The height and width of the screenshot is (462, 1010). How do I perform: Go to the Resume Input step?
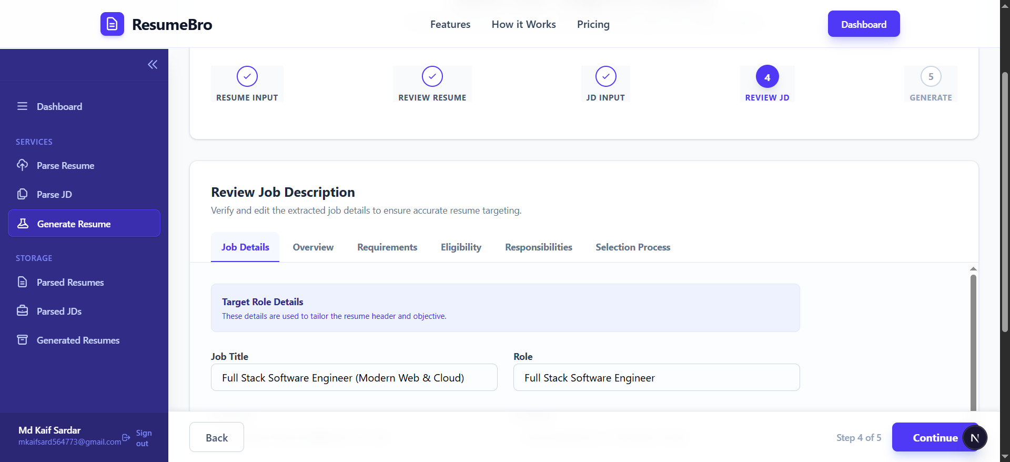point(247,77)
